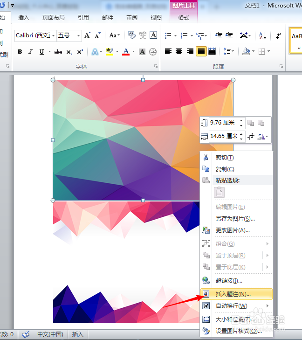Viewport: 302px width, 340px height.
Task: Apply yellow text highlight color
Action: point(110,52)
